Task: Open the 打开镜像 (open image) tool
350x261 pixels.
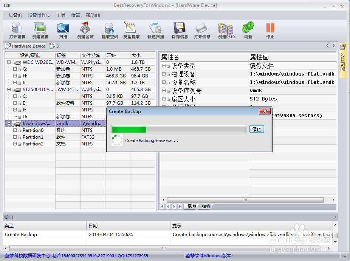Action: point(17,30)
